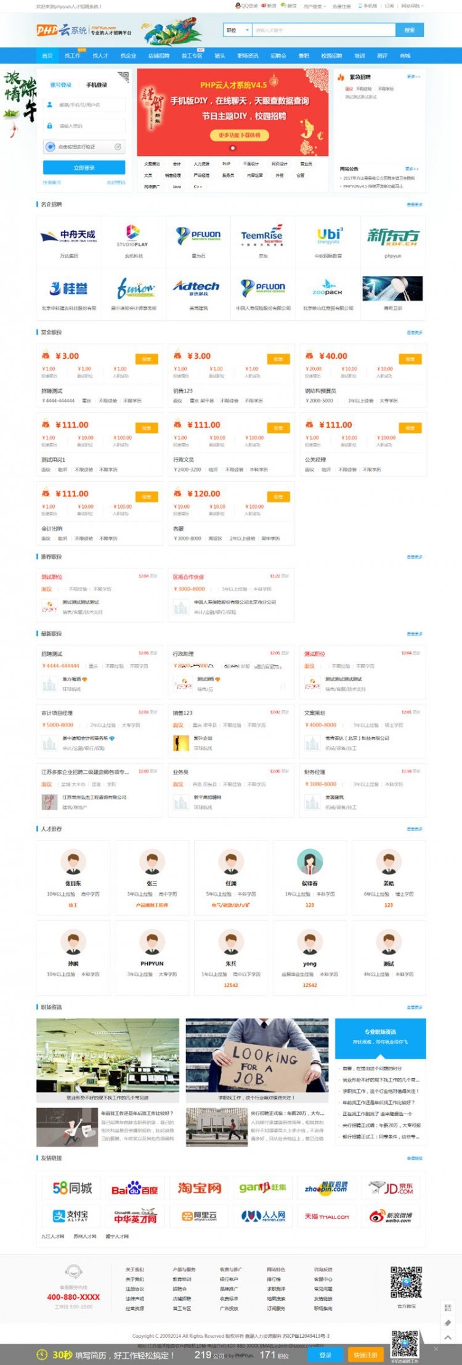Click the 更多功能下载体验 banner button
This screenshot has width=462, height=1365.
[x=240, y=135]
